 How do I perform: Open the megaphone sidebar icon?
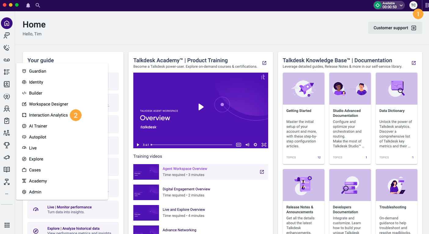7,157
